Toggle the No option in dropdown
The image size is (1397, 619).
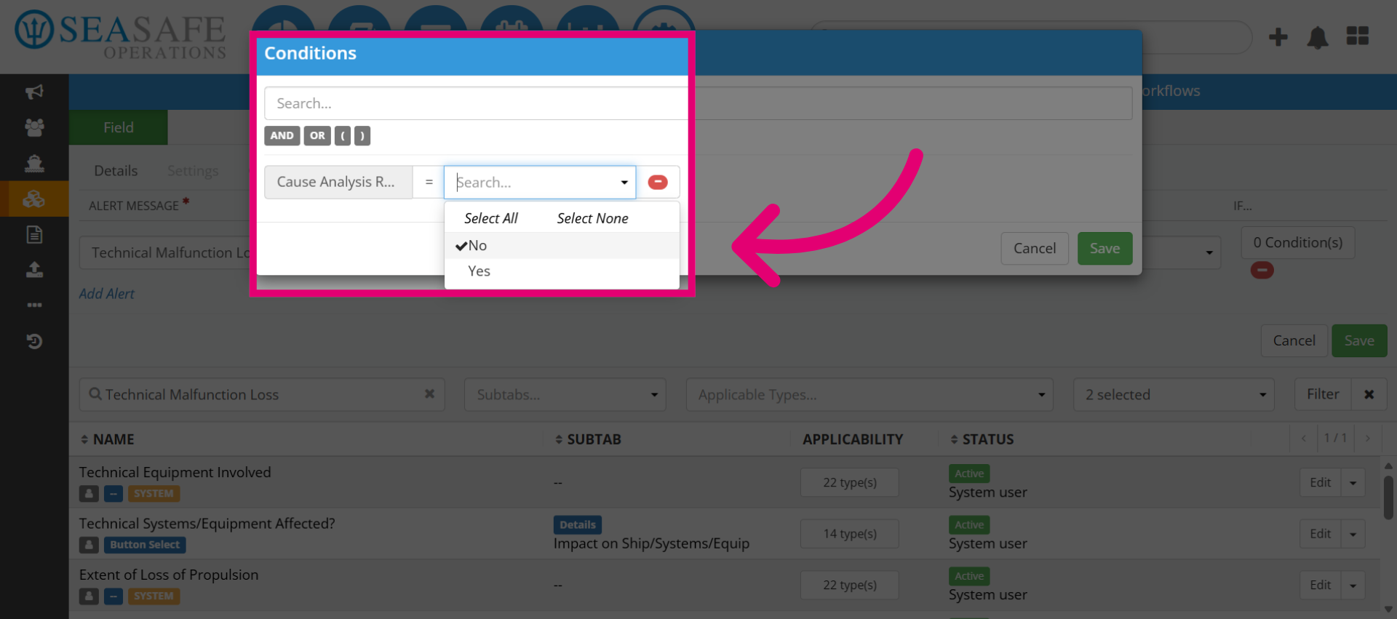(x=562, y=246)
